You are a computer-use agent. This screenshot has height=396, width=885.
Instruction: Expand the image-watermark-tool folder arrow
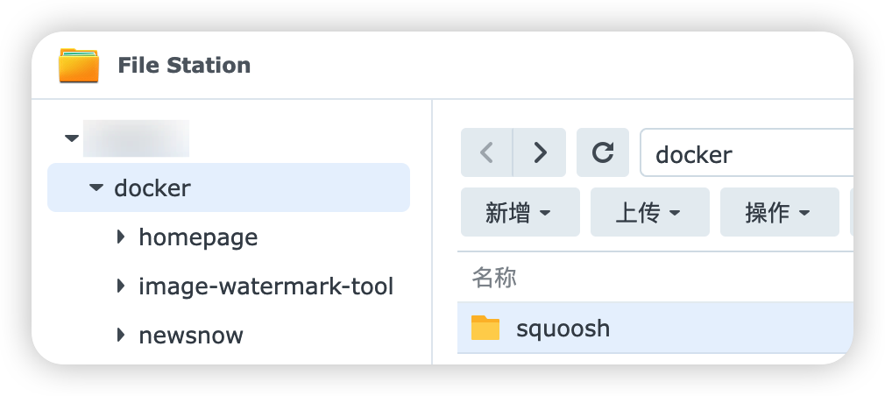[121, 286]
